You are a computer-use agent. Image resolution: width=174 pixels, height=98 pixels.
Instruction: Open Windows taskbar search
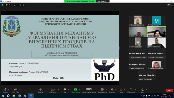pos(8,96)
